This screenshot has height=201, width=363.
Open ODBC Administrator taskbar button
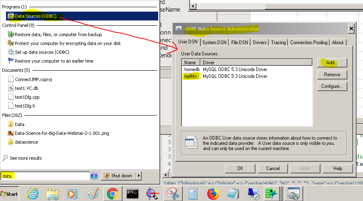[293, 194]
